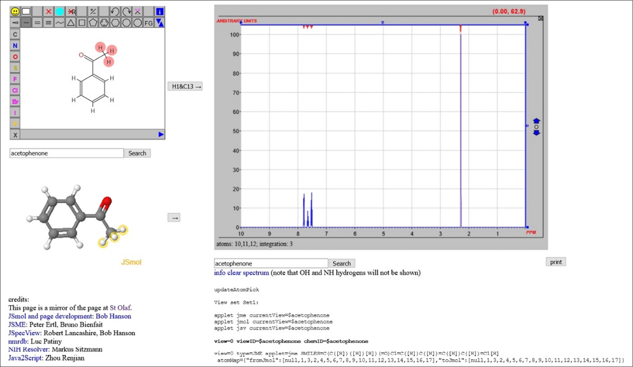
Task: Open the blue triangles JSME menu
Action: (x=159, y=22)
